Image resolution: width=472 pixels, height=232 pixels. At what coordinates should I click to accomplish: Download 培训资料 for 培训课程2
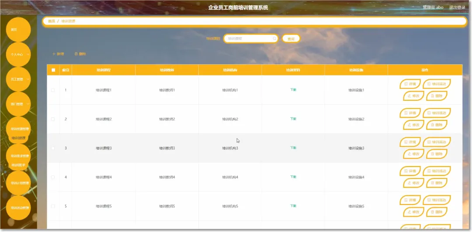(293, 119)
